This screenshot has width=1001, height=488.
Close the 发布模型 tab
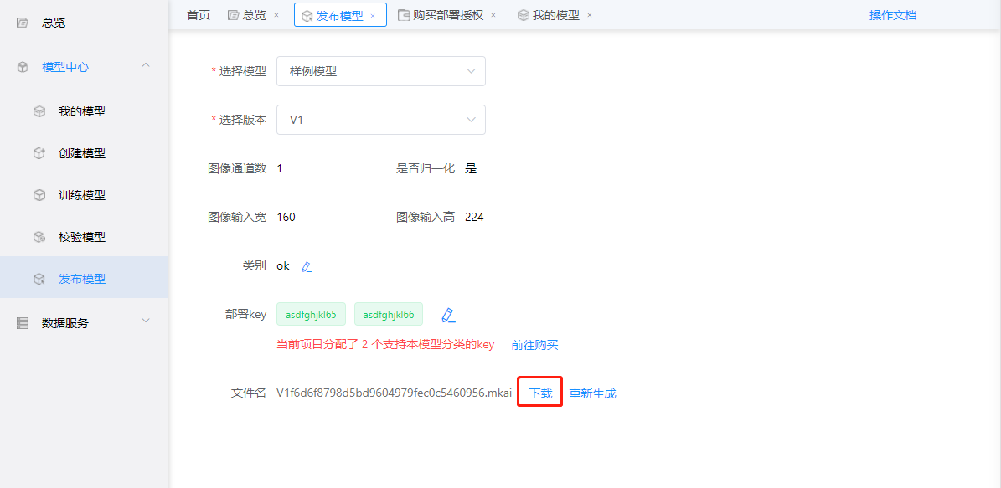point(373,15)
